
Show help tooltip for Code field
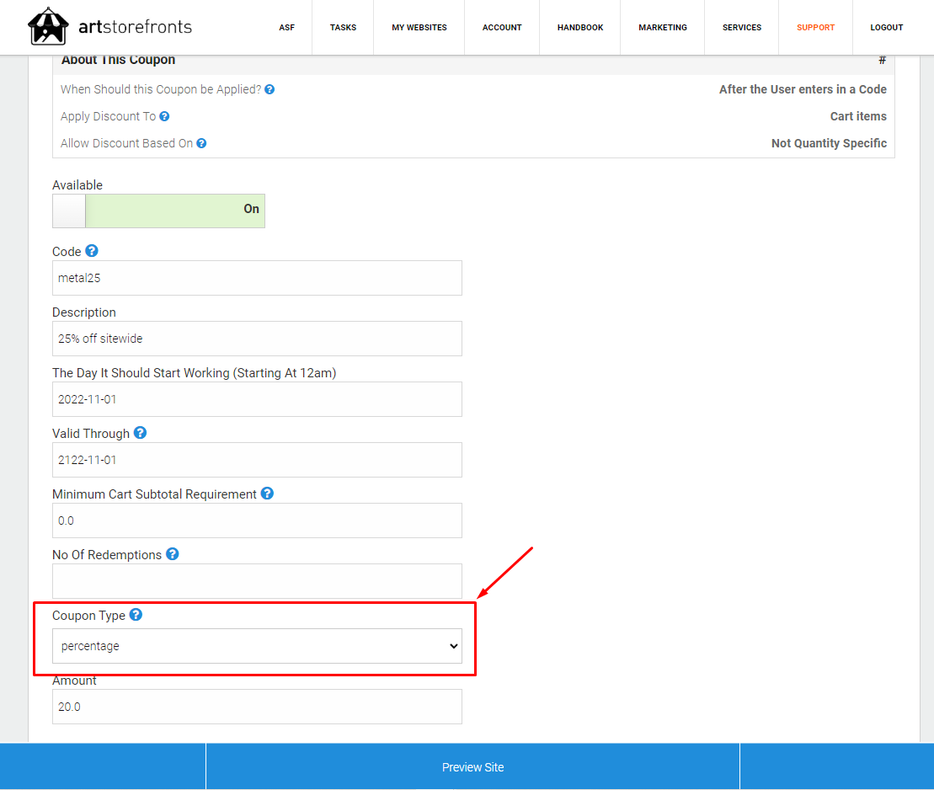coord(91,251)
